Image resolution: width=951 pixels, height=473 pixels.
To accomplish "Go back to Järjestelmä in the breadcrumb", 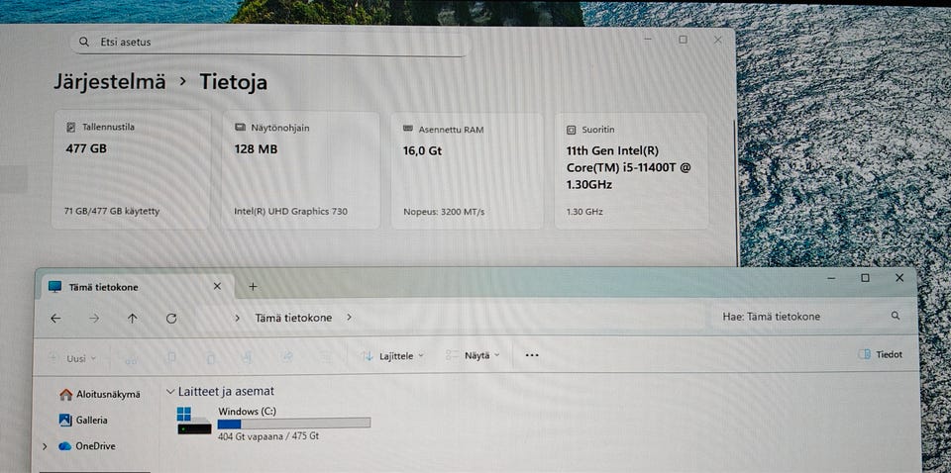I will point(110,82).
